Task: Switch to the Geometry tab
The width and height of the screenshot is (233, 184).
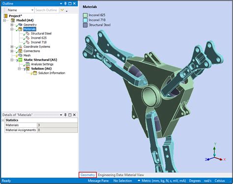Action: pyautogui.click(x=87, y=175)
